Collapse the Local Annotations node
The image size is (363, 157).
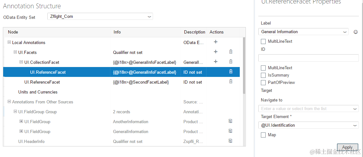pos(9,42)
